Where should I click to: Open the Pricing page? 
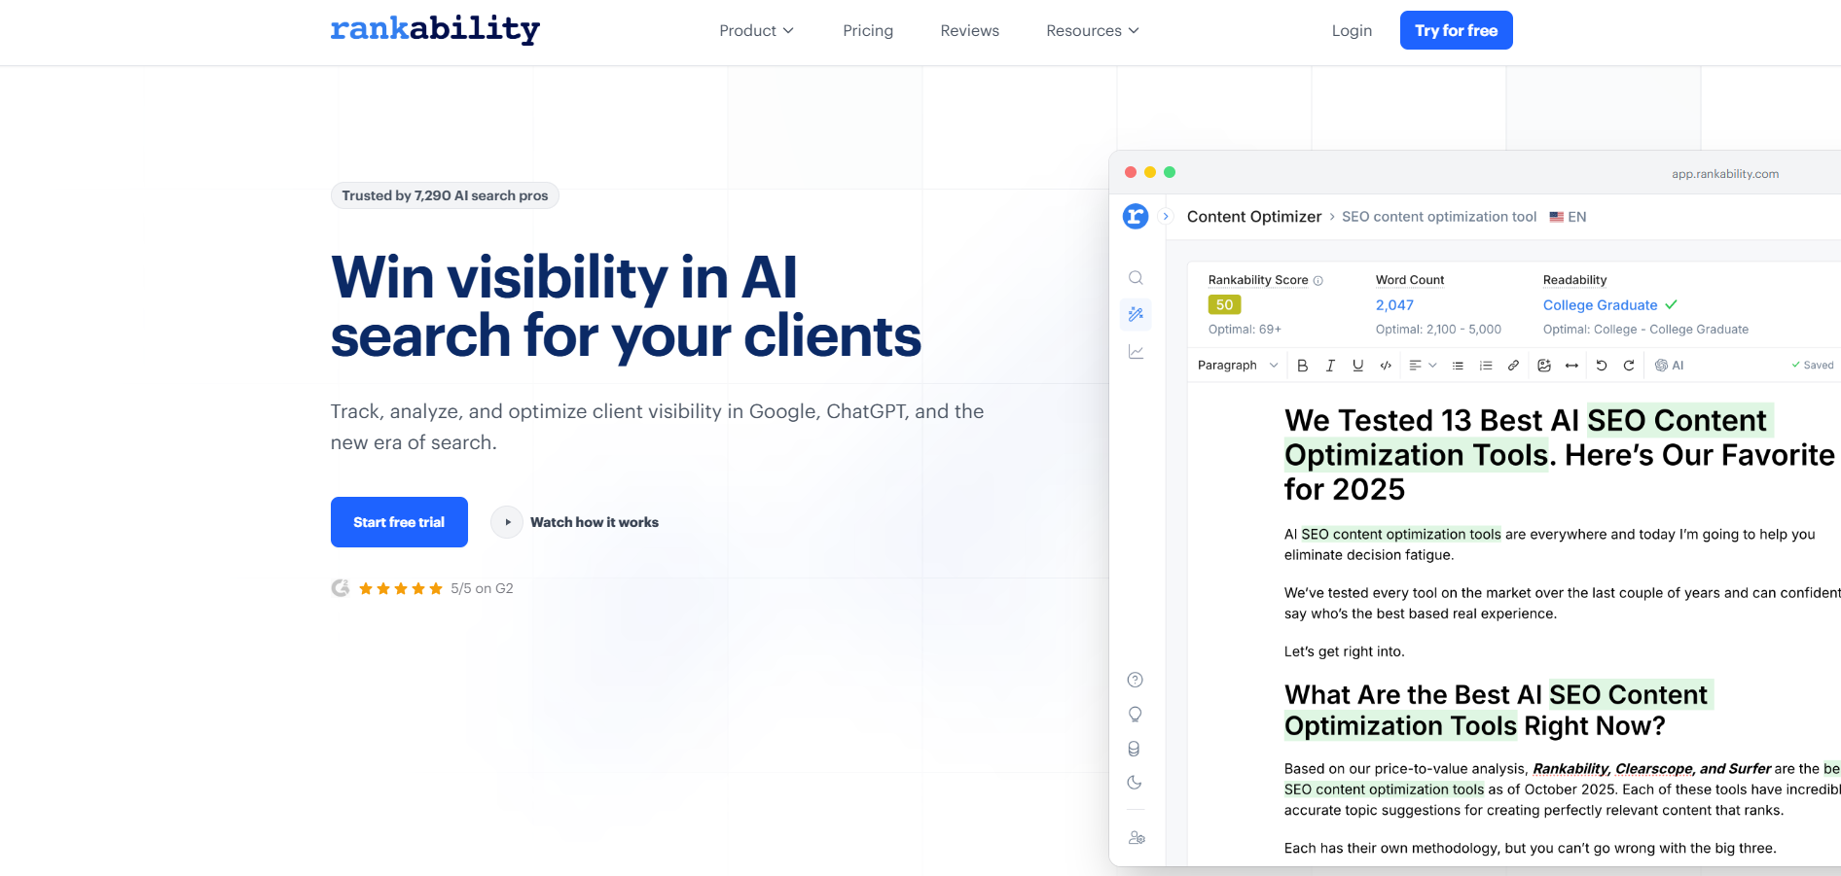coord(868,31)
